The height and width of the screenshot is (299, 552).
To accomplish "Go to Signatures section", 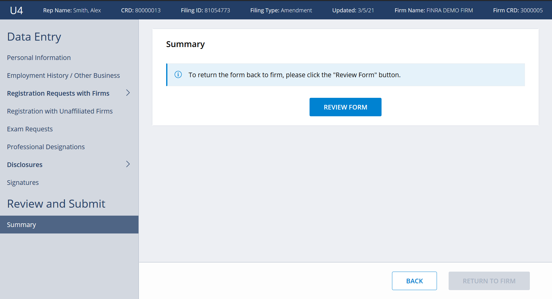I will click(23, 183).
